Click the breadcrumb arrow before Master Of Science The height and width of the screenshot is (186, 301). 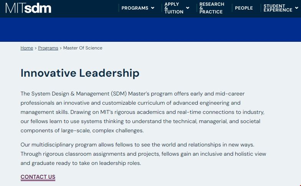(x=61, y=48)
